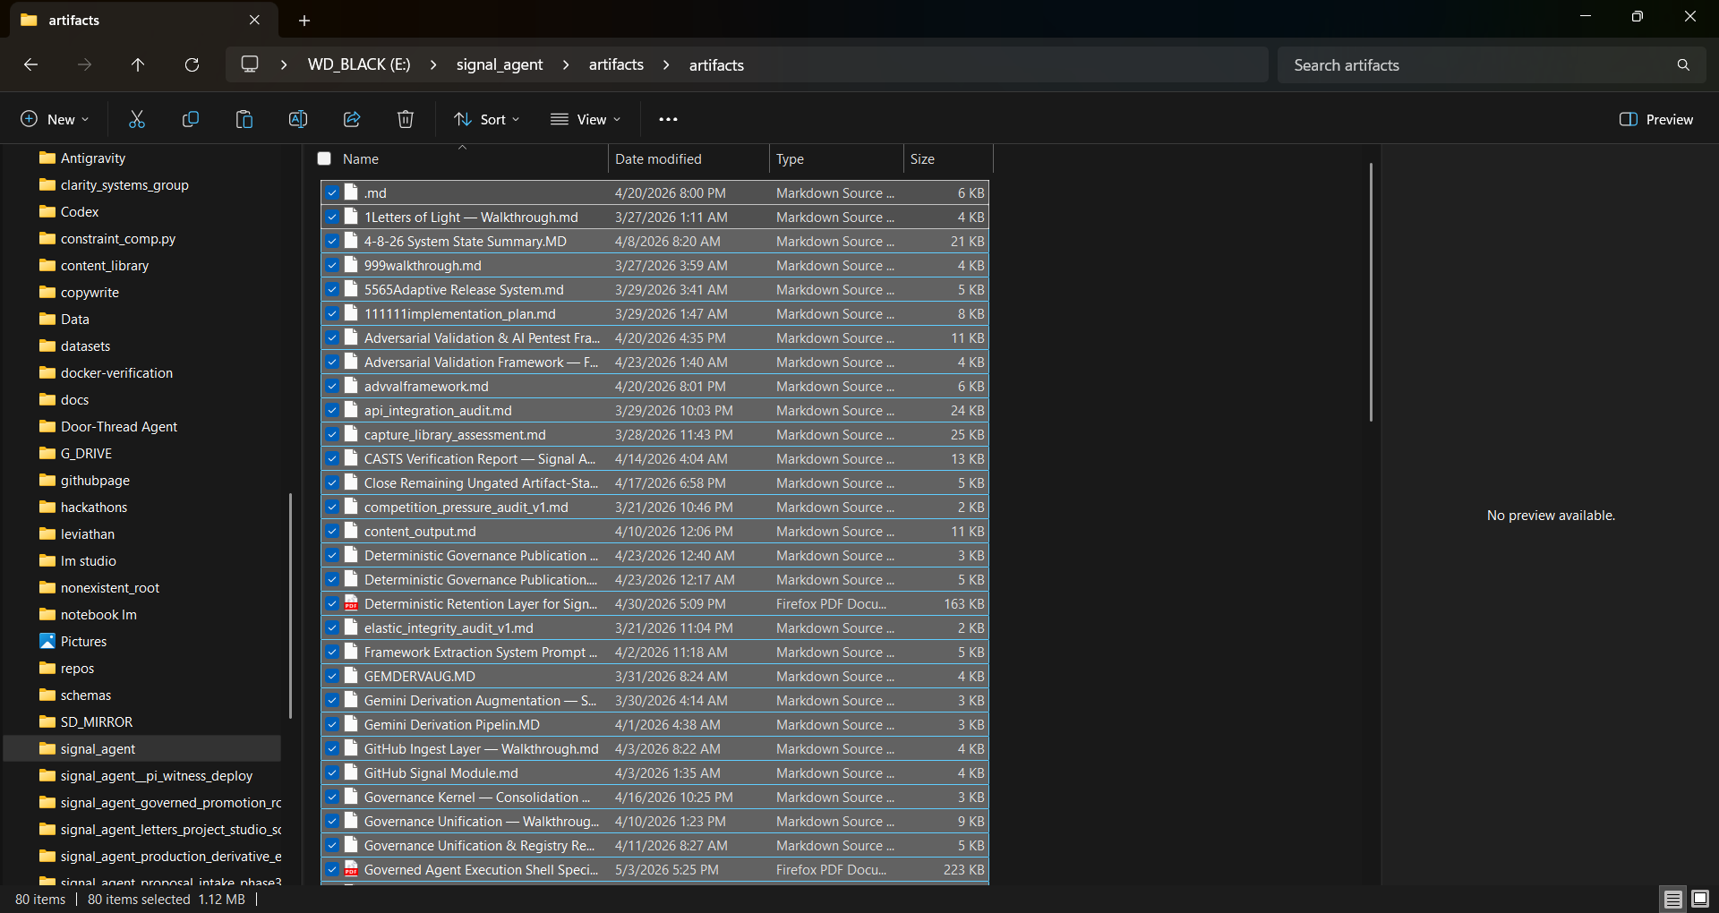The image size is (1719, 913).
Task: Switch to large thumbnails view icon
Action: [1700, 900]
